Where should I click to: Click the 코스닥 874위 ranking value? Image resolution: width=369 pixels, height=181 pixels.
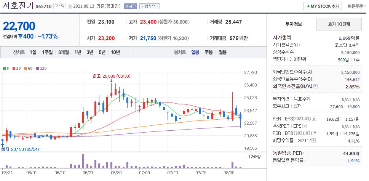click(x=347, y=45)
